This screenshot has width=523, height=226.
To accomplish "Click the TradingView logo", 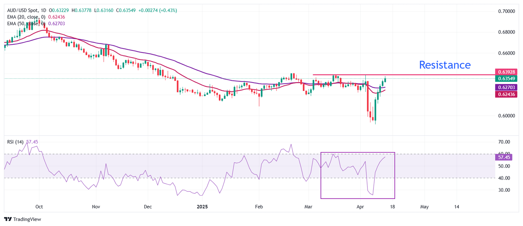I will [x=22, y=219].
